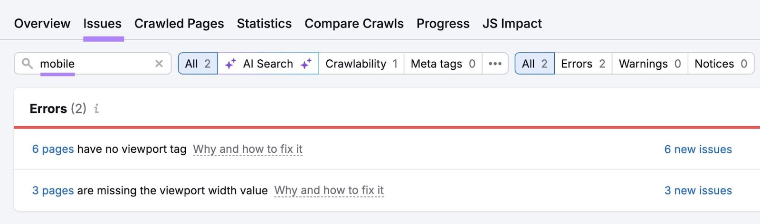Switch to the Overview tab
Screen dimensions: 760x224
pos(42,24)
